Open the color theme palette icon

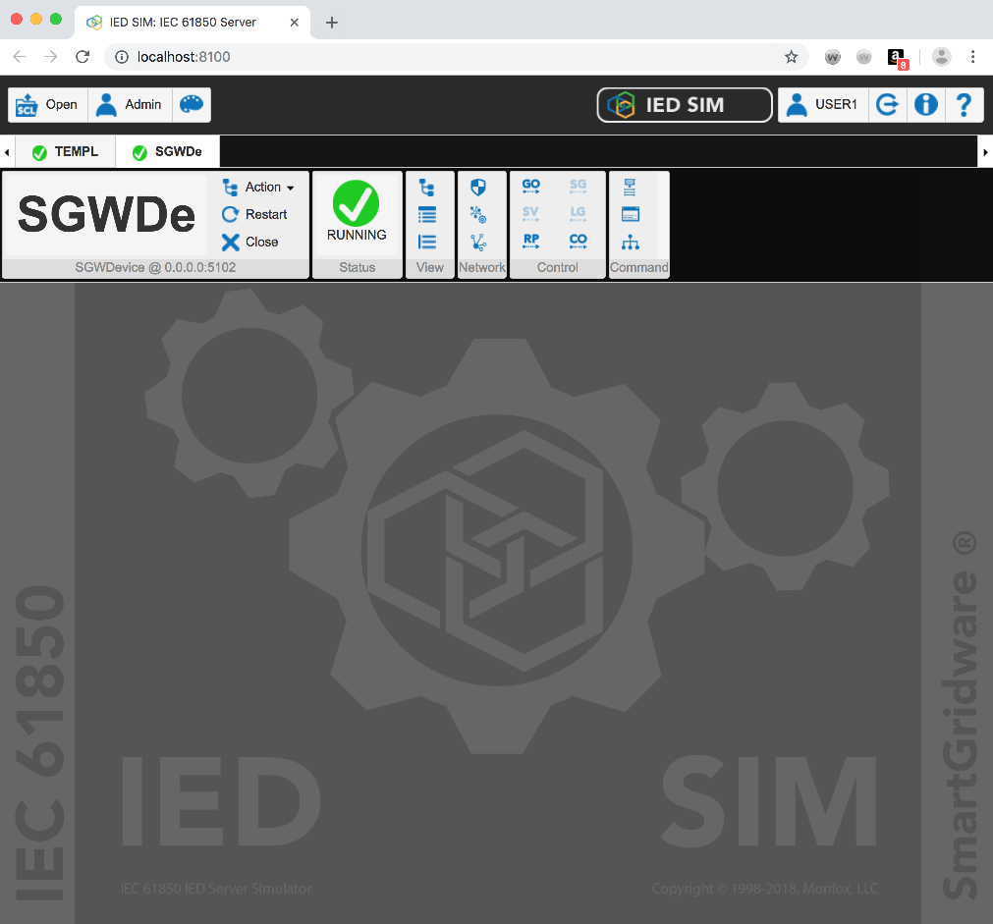(192, 105)
